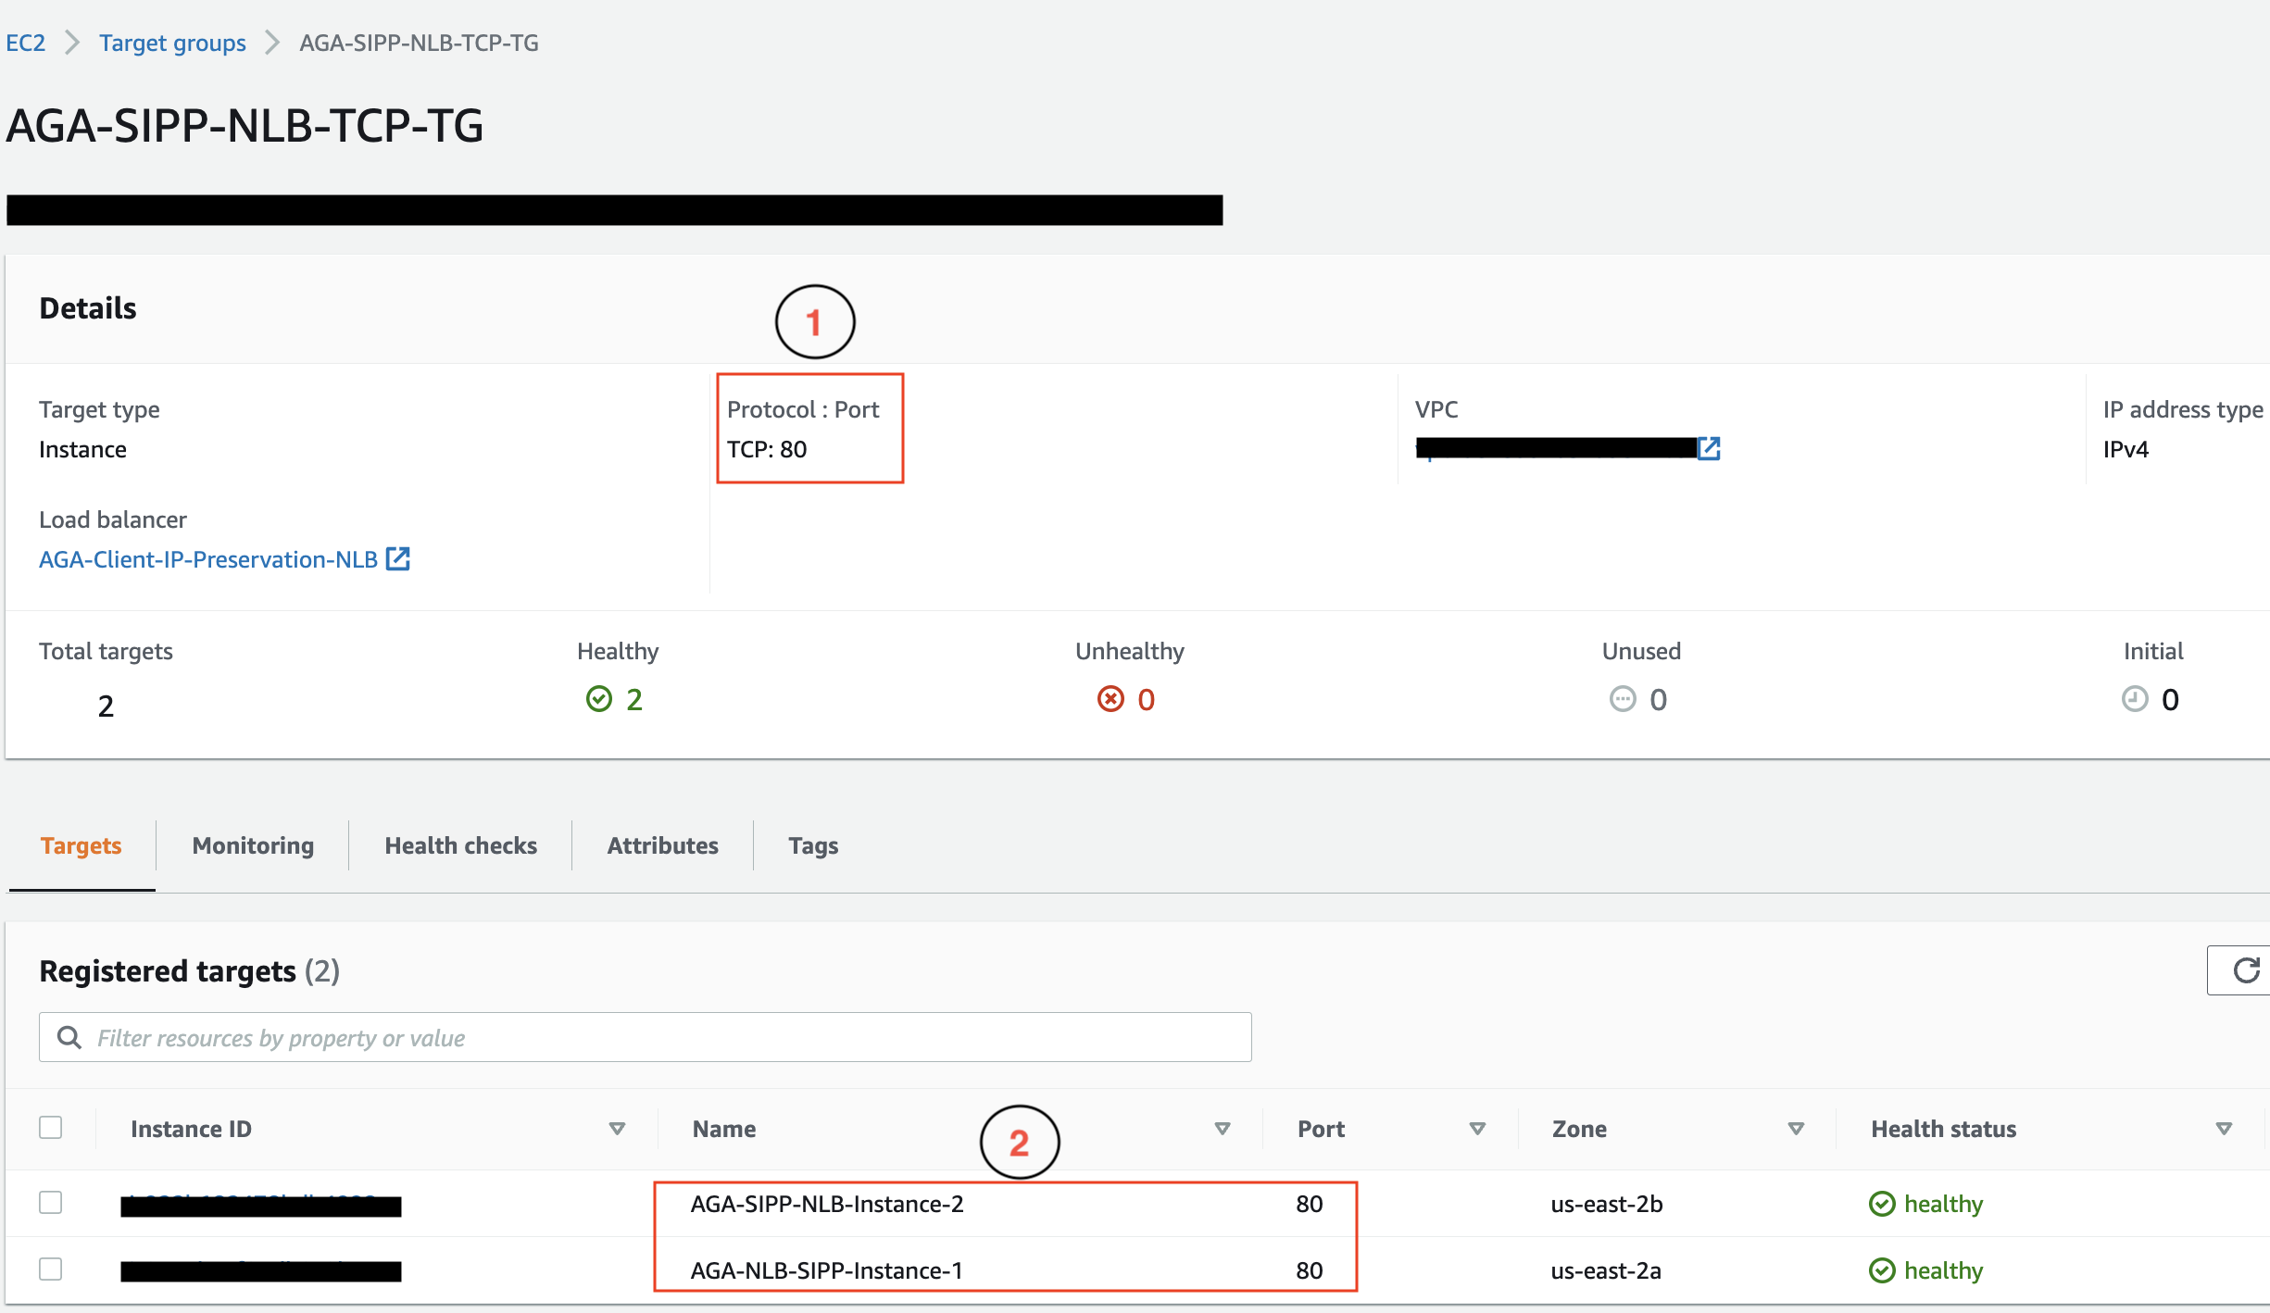Click the Unused targets status icon

(x=1623, y=699)
